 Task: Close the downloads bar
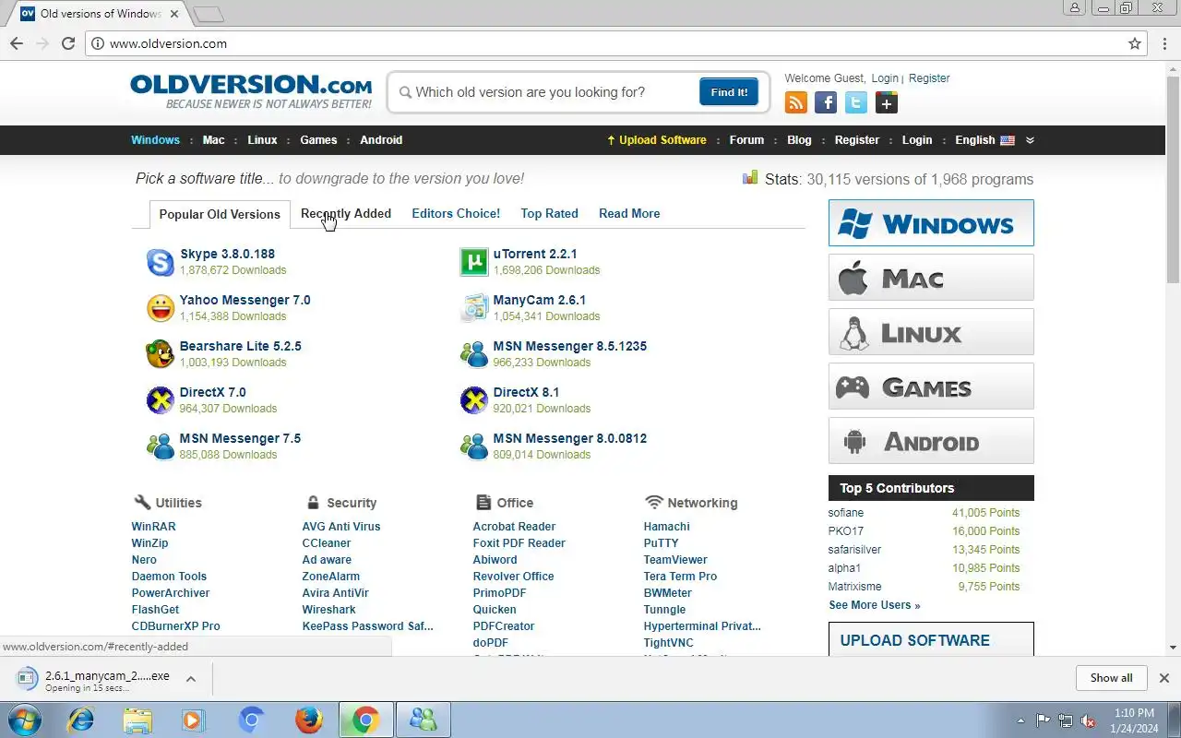[1164, 678]
